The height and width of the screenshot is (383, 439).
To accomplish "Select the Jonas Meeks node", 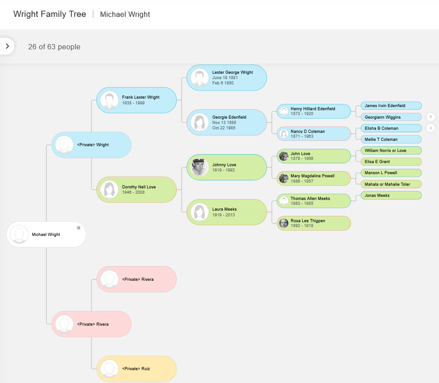I will tap(391, 195).
